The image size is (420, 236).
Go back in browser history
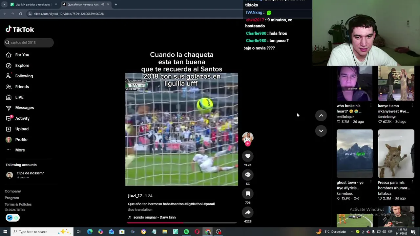coord(5,14)
